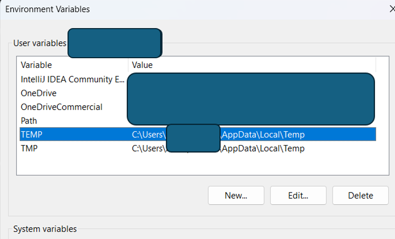
Task: Sort by the Variable column header
Action: (x=36, y=65)
